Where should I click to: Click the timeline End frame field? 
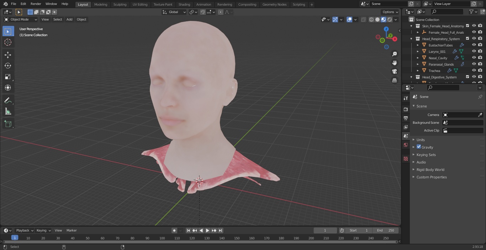click(x=386, y=230)
